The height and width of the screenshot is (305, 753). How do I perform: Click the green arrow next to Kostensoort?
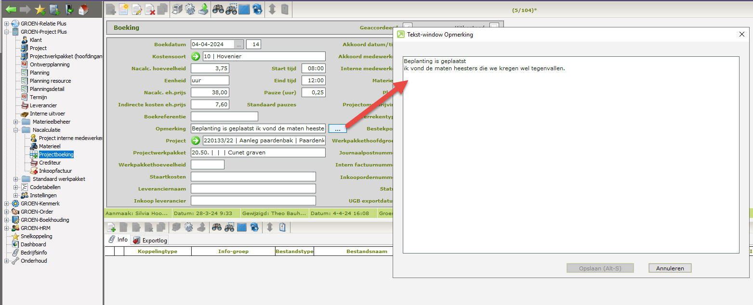point(196,56)
